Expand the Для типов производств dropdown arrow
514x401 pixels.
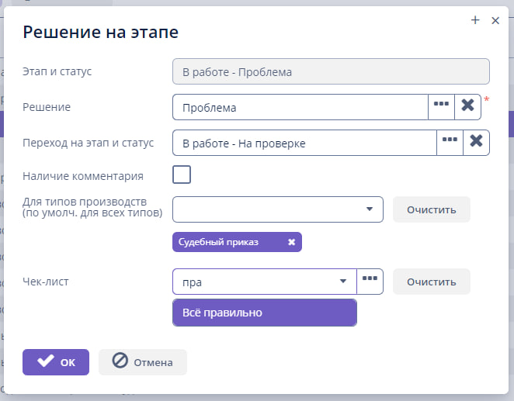(369, 209)
